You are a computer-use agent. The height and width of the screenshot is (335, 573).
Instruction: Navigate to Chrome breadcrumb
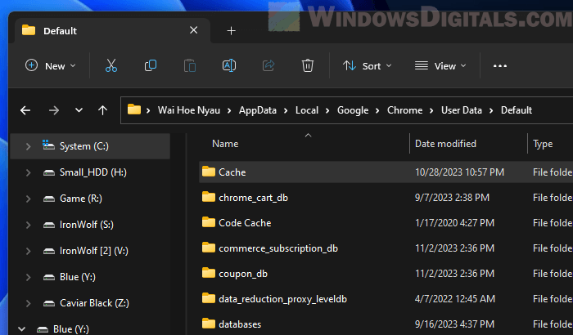coord(405,110)
